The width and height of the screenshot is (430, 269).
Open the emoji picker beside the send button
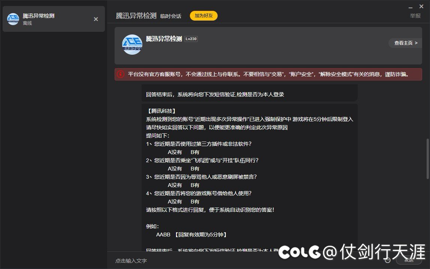387,260
